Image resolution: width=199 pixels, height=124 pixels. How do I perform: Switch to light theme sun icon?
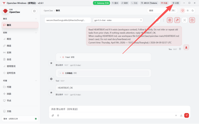click(187, 11)
